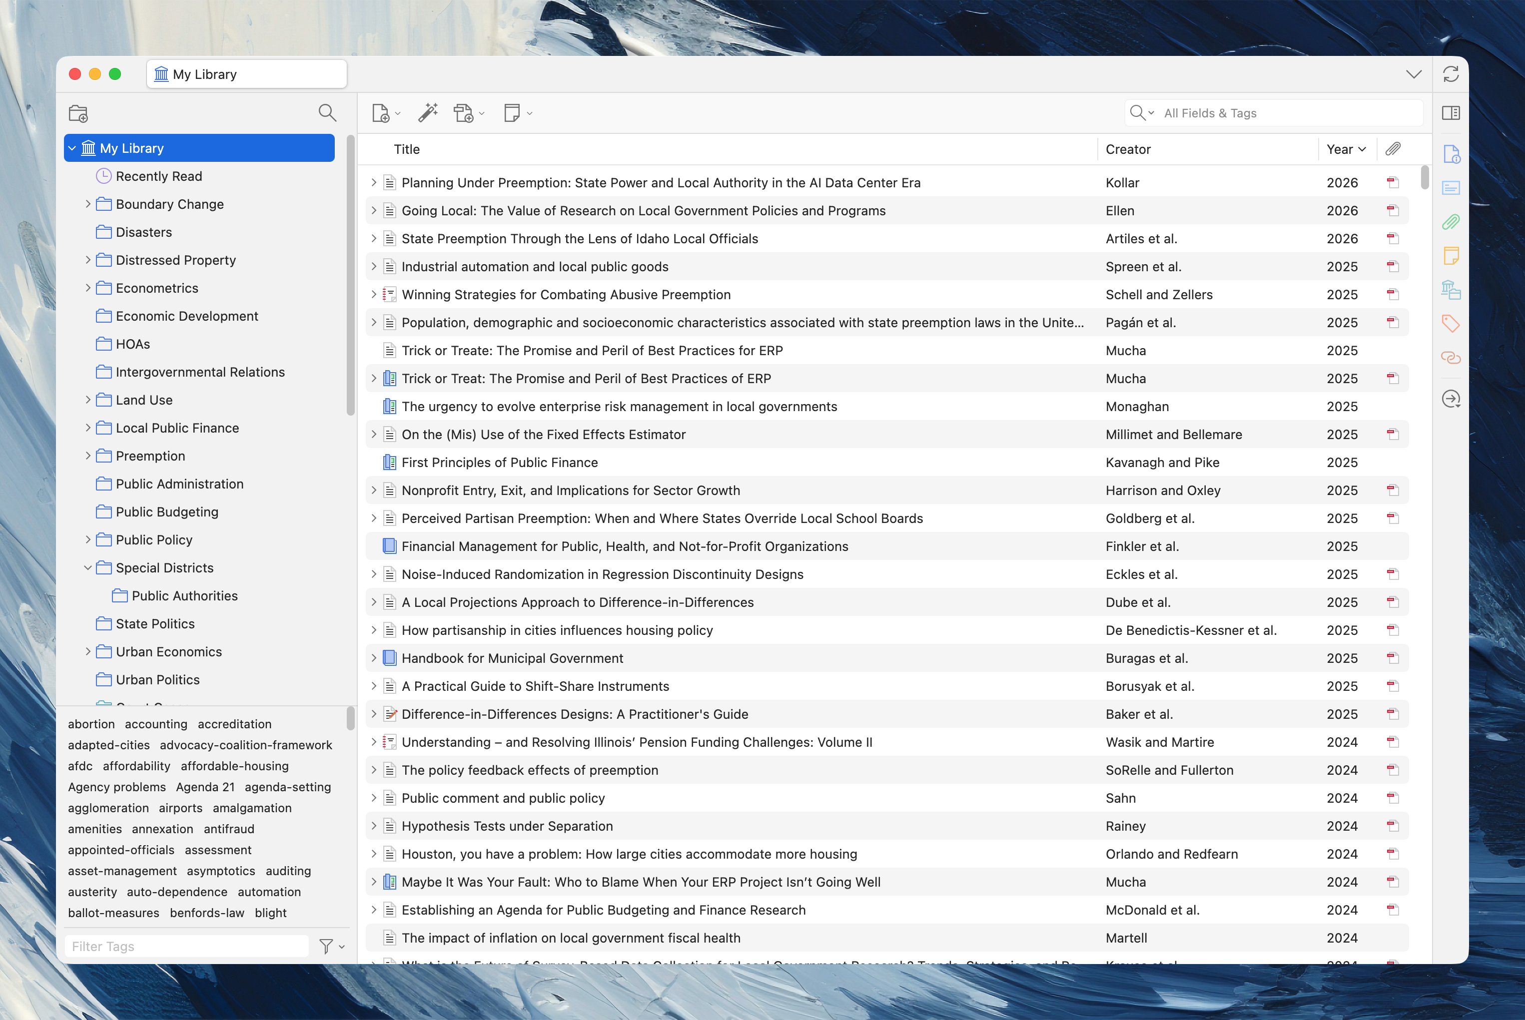Expand the Preemption collection
1525x1020 pixels.
88,456
